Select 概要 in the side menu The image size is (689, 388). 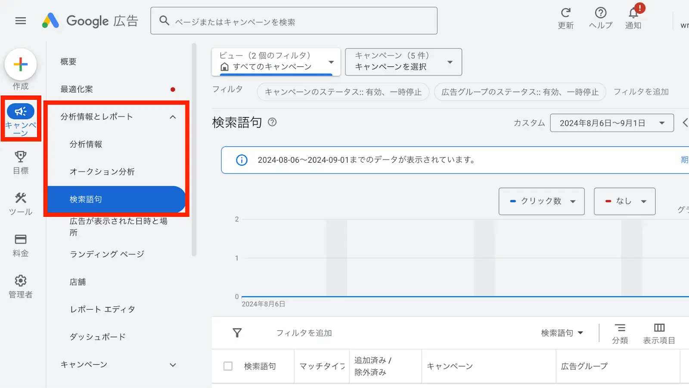(68, 62)
